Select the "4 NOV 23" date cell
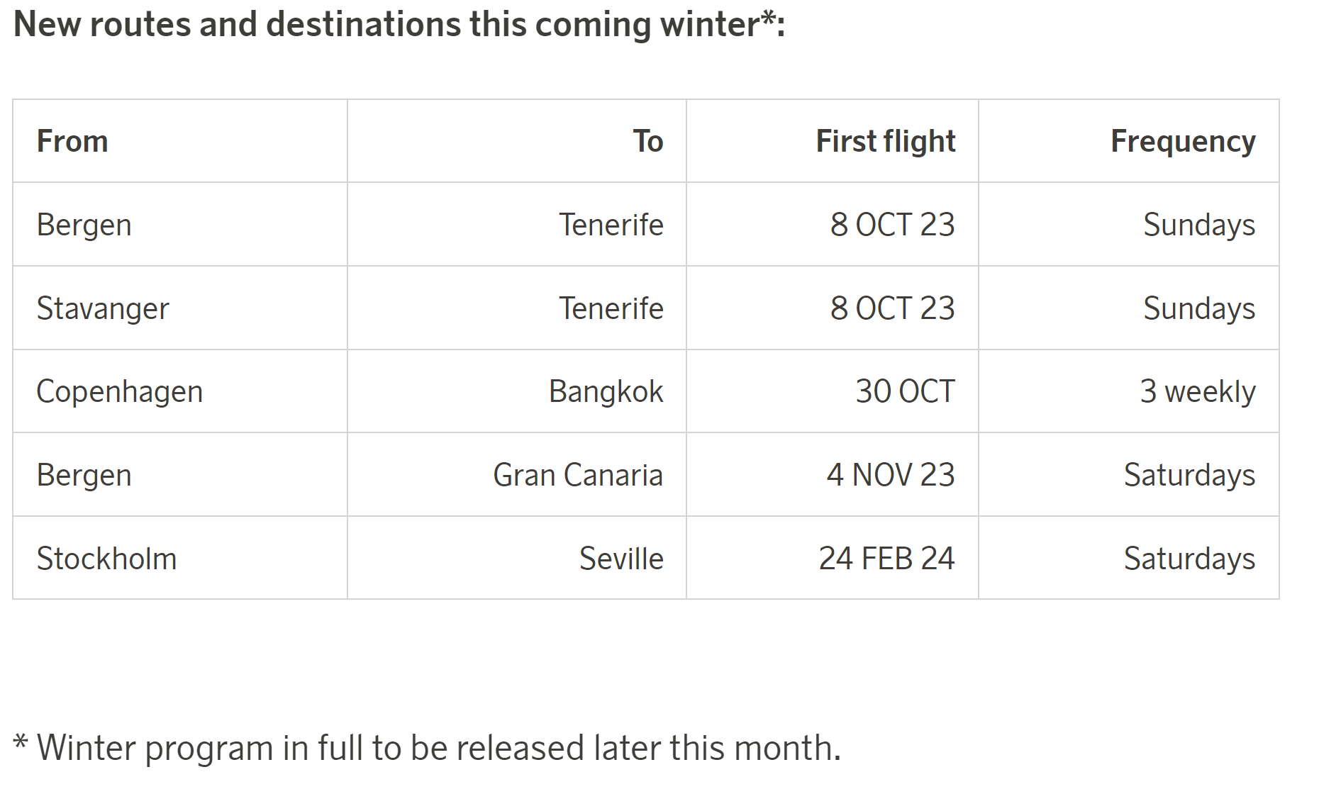The image size is (1319, 789). coord(890,475)
